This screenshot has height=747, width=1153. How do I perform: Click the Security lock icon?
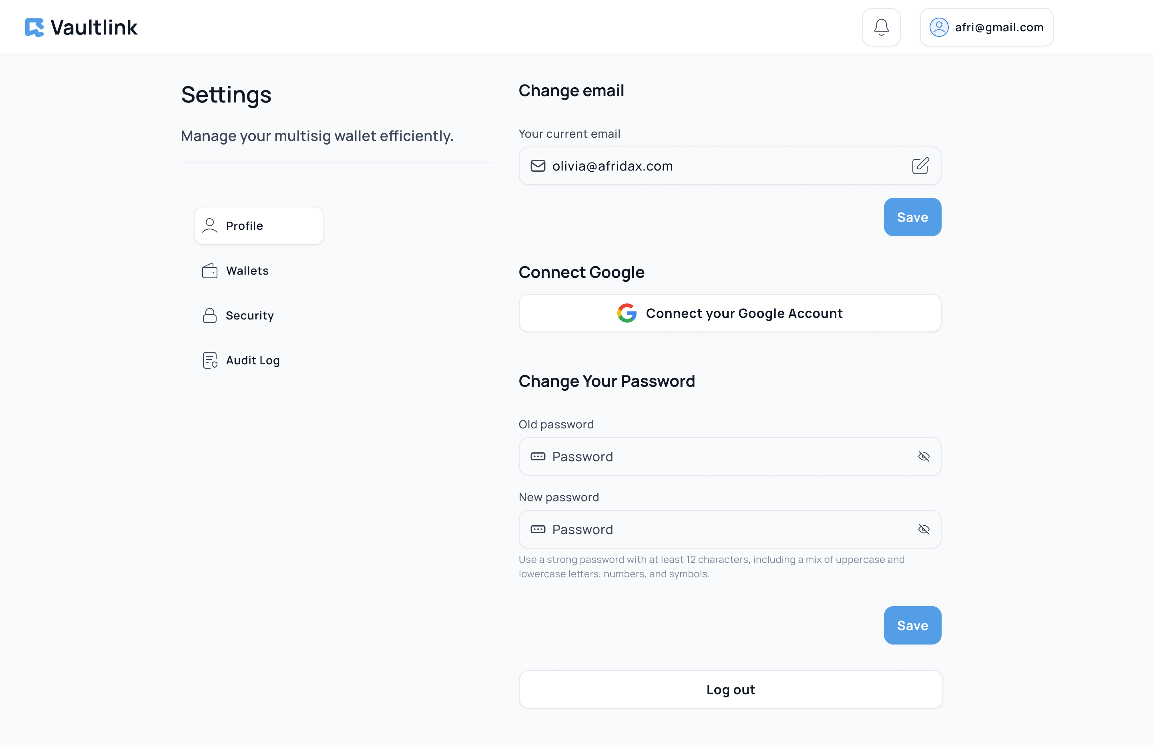pyautogui.click(x=210, y=315)
